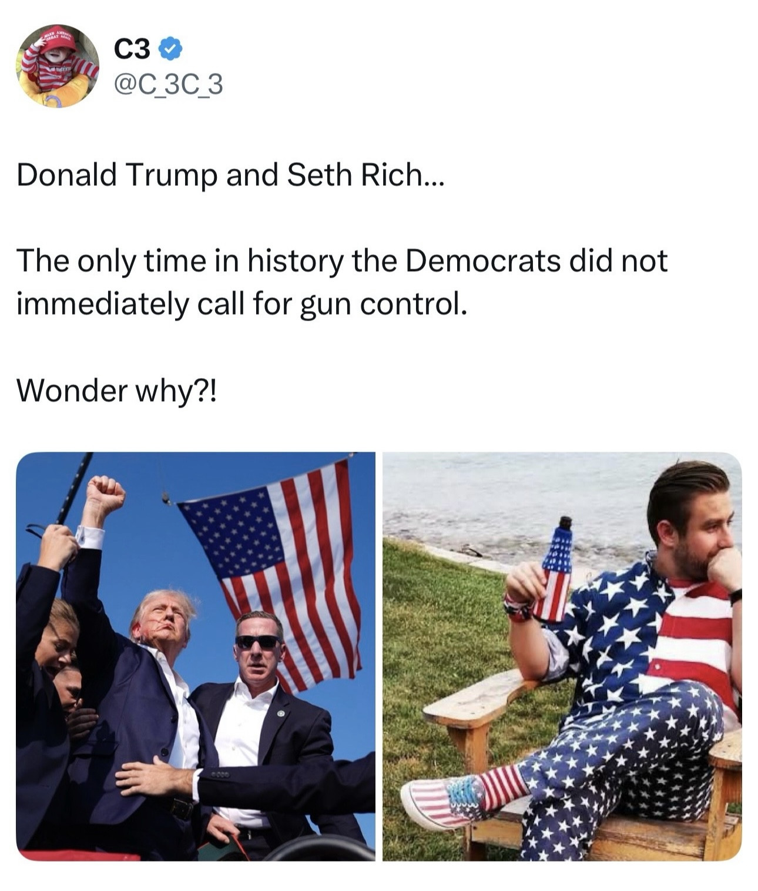The width and height of the screenshot is (758, 891).
Task: Click the "Wonder why?!" line
Action: pyautogui.click(x=116, y=391)
